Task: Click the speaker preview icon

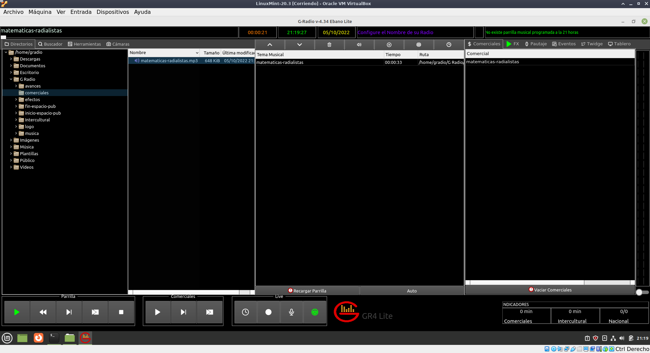Action: pyautogui.click(x=359, y=45)
